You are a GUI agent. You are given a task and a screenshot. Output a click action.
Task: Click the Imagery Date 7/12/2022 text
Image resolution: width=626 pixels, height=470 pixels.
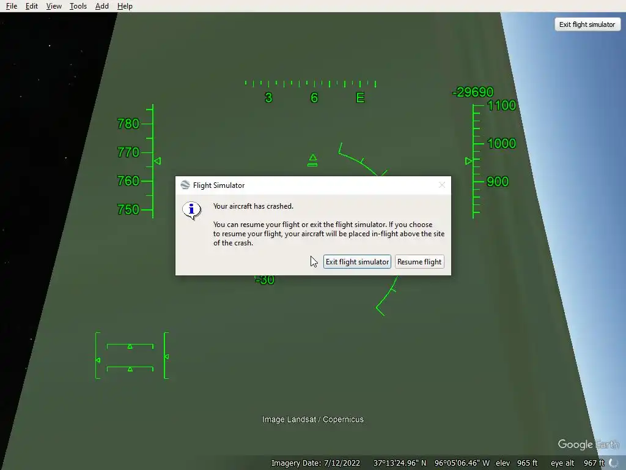[x=315, y=463]
